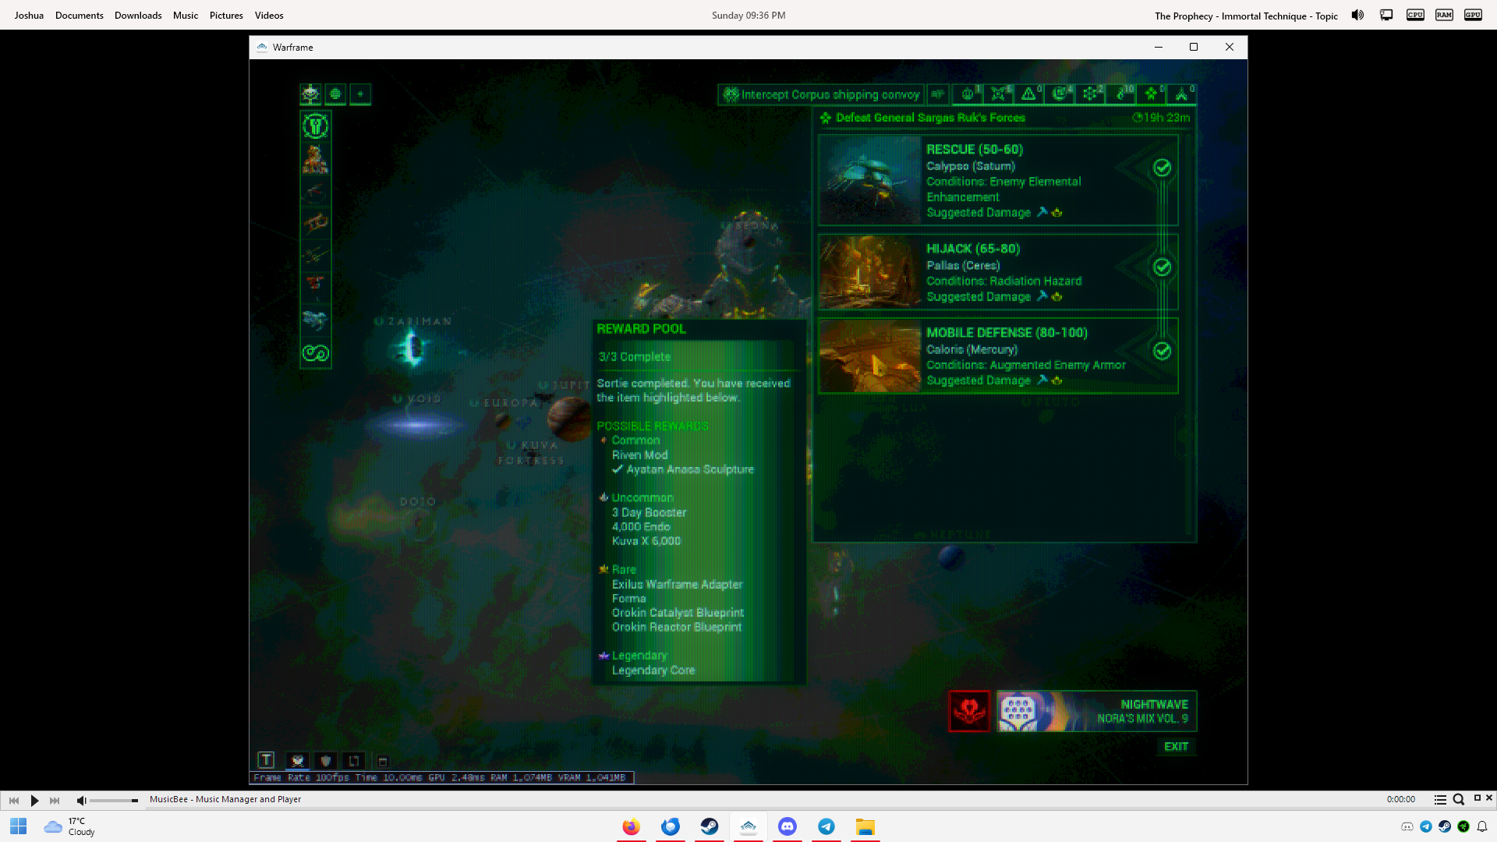
Task: Select the orange crossbow-like weapon sidebar icon
Action: pos(316,223)
